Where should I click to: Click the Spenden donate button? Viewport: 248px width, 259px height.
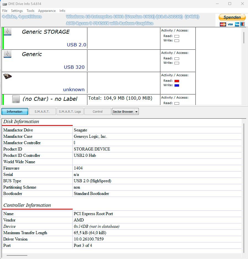[232, 17]
